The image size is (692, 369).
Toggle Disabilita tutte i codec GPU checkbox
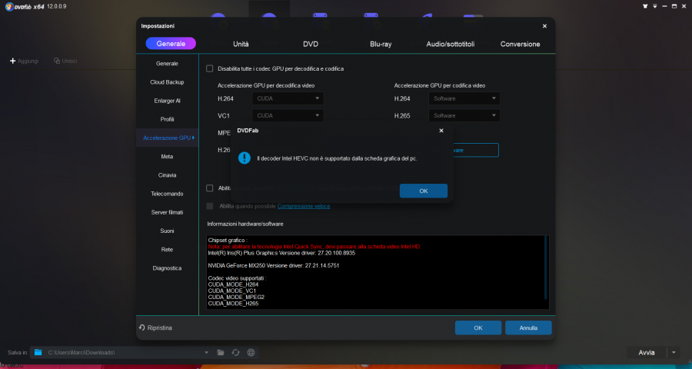pos(210,68)
